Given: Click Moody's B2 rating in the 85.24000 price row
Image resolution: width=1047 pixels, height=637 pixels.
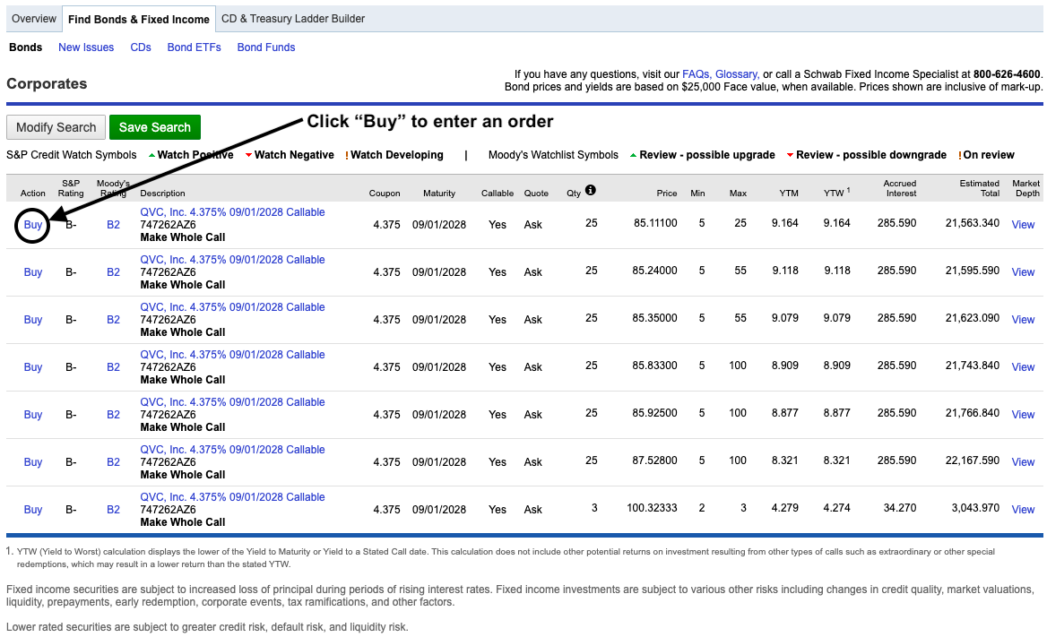Looking at the screenshot, I should (114, 272).
